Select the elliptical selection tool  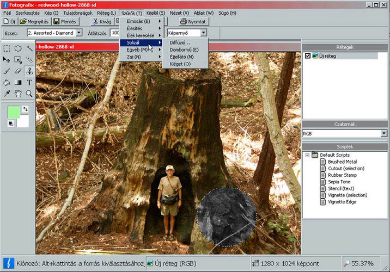point(18,48)
